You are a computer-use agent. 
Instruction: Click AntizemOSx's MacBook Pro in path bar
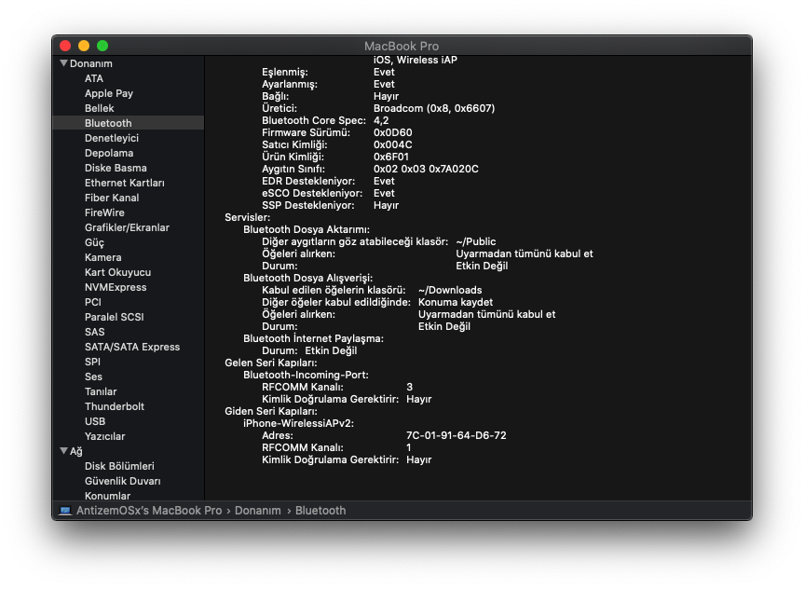[149, 511]
